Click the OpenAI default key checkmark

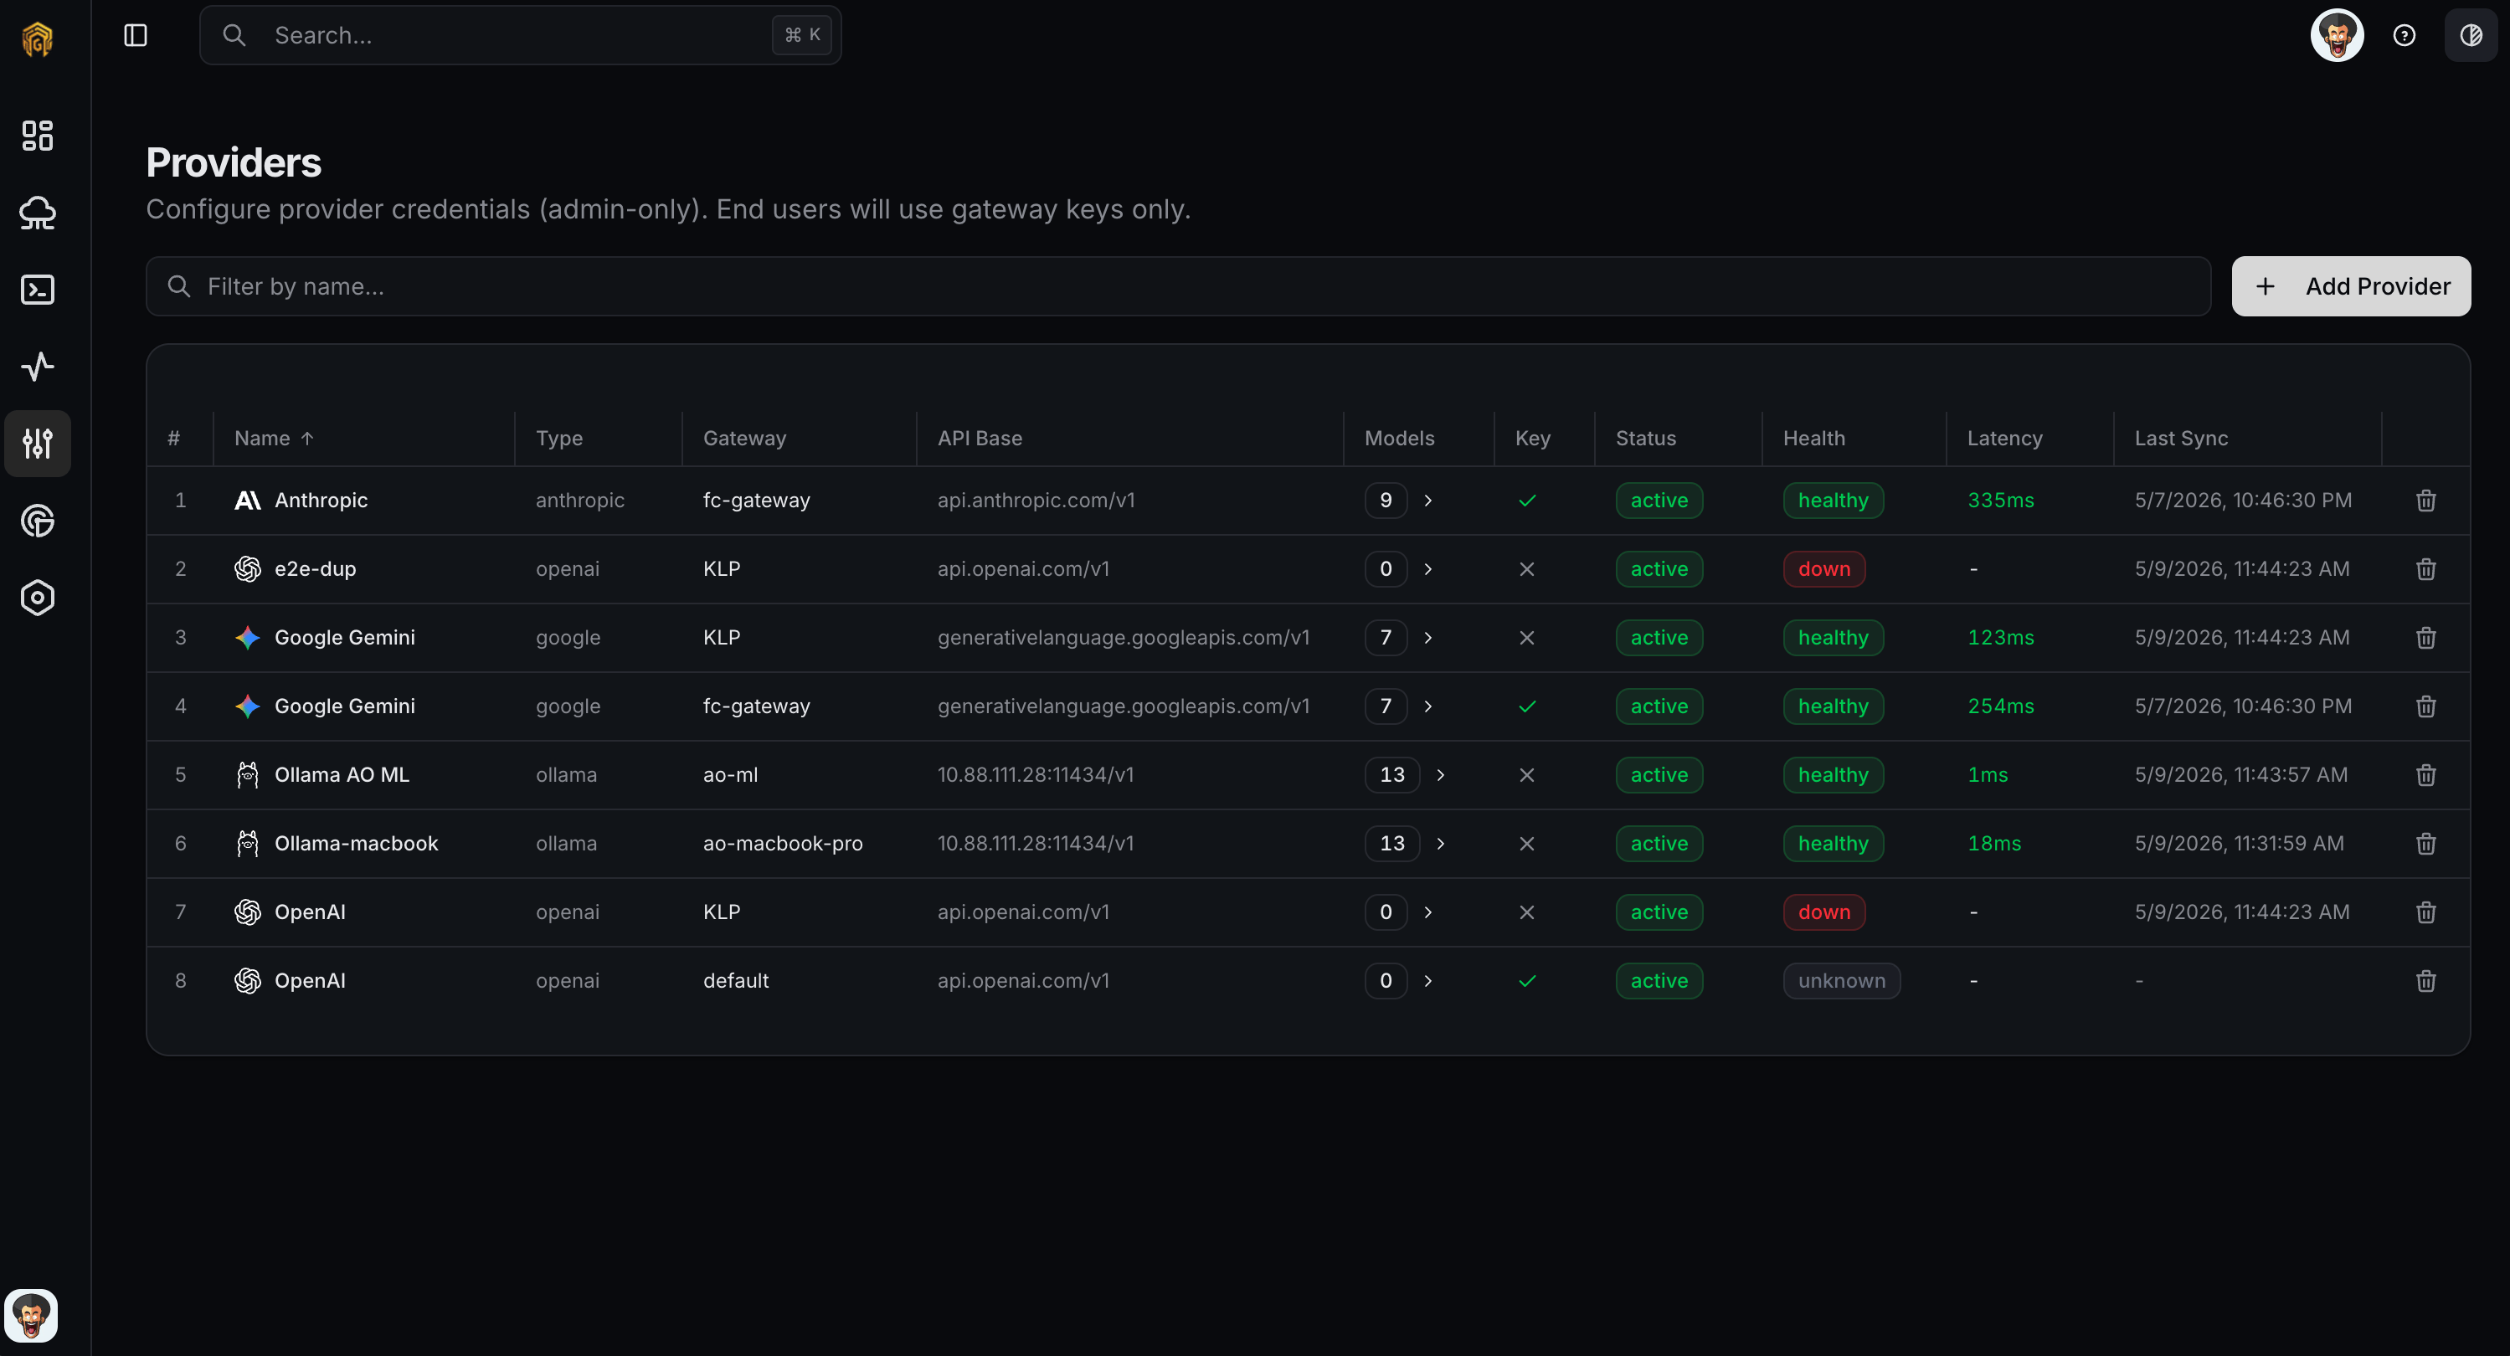click(x=1527, y=981)
